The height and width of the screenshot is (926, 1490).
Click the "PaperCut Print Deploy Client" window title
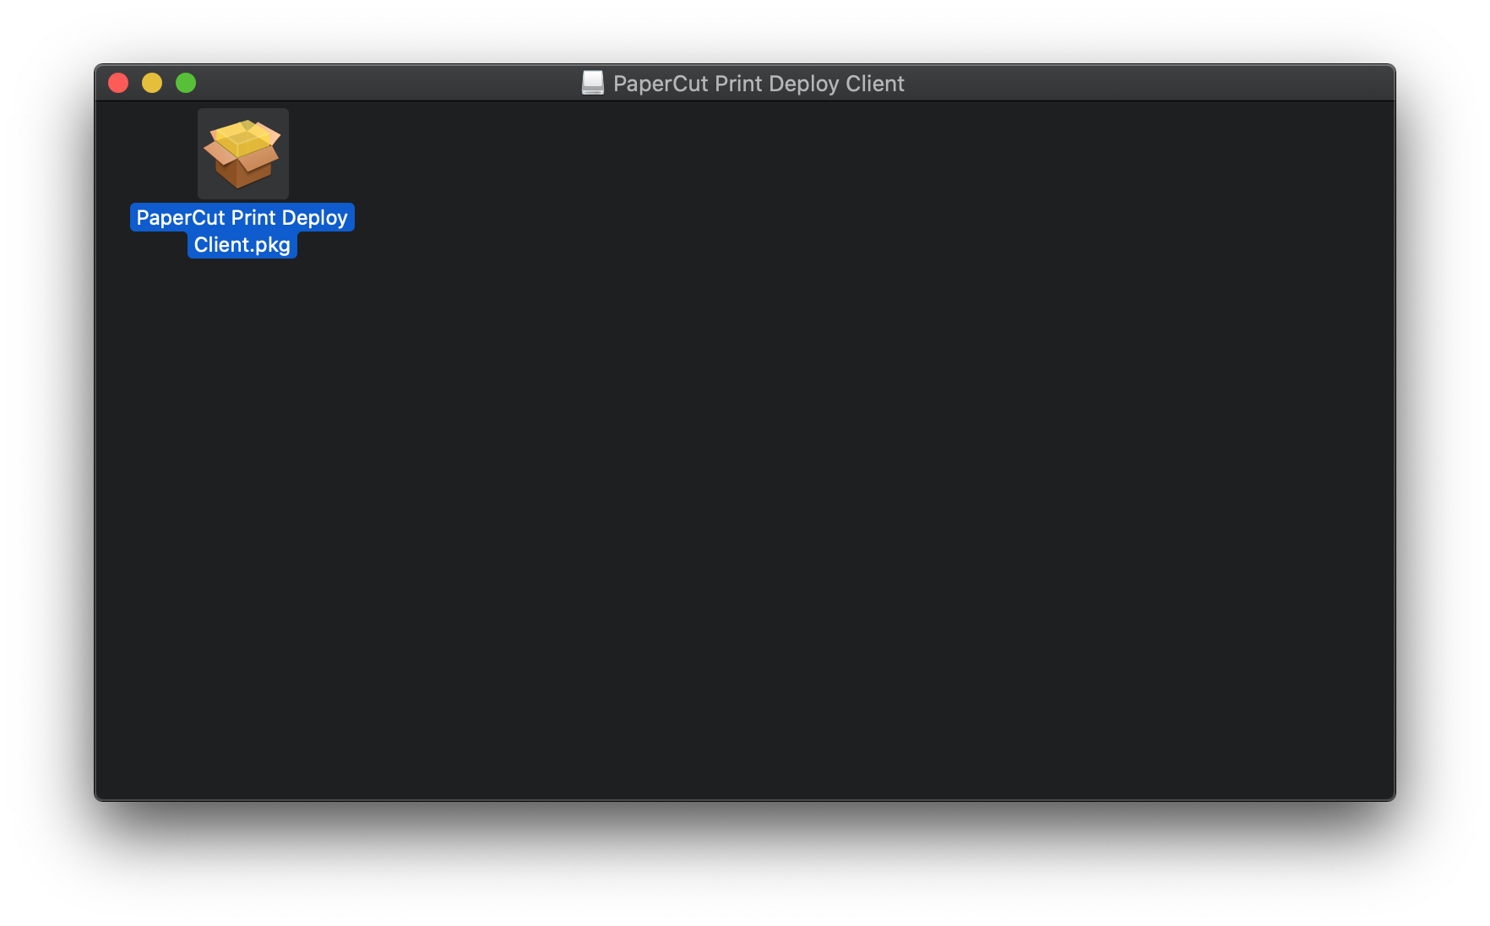tap(758, 84)
